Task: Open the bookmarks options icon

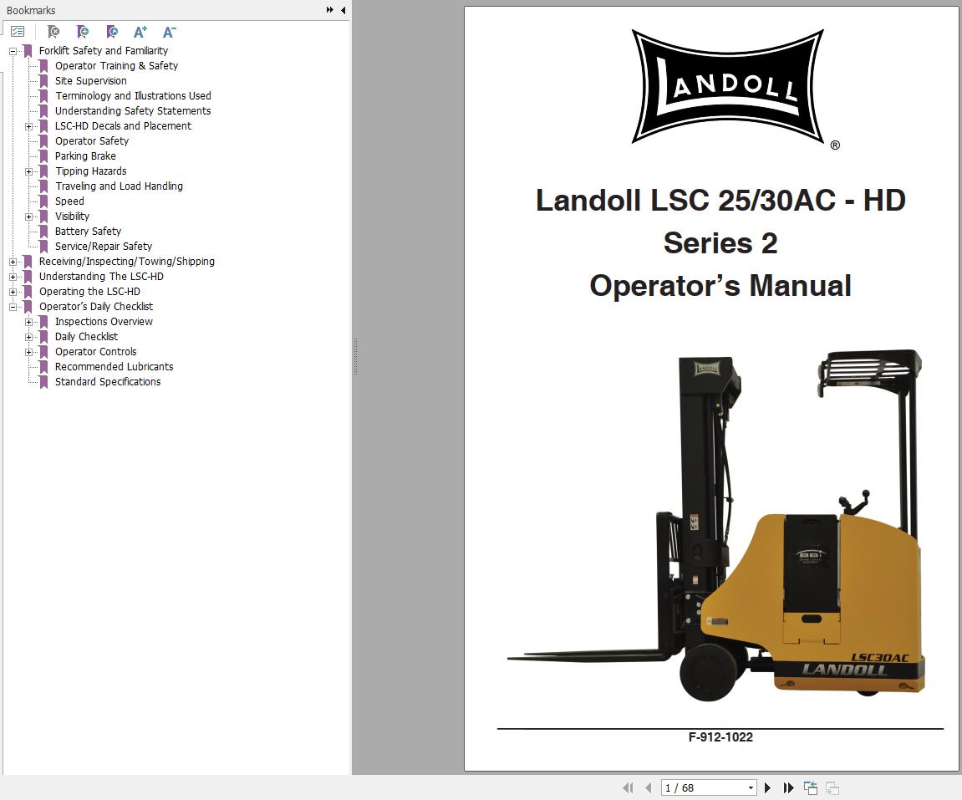Action: click(x=17, y=31)
